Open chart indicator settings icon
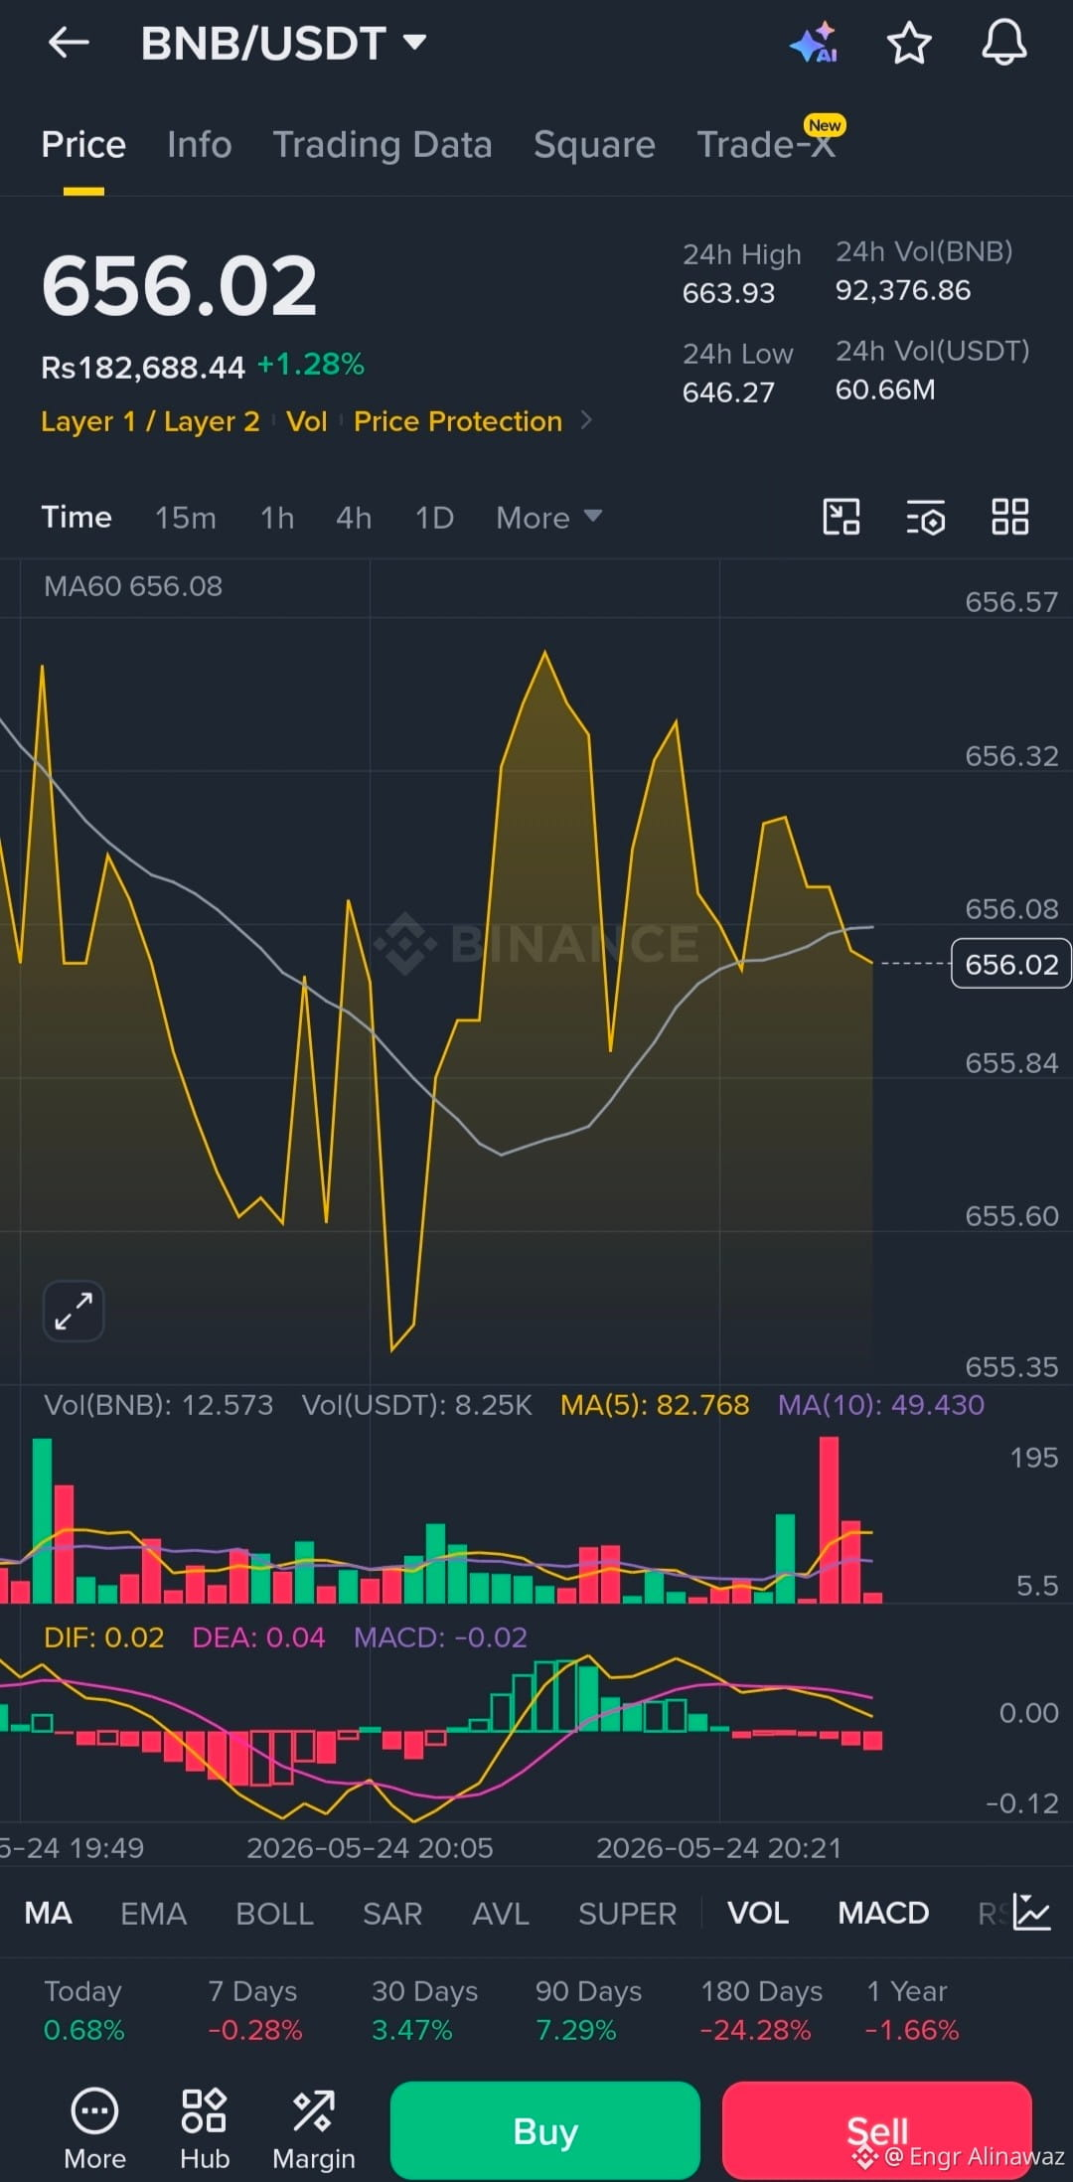The width and height of the screenshot is (1073, 2182). click(926, 518)
